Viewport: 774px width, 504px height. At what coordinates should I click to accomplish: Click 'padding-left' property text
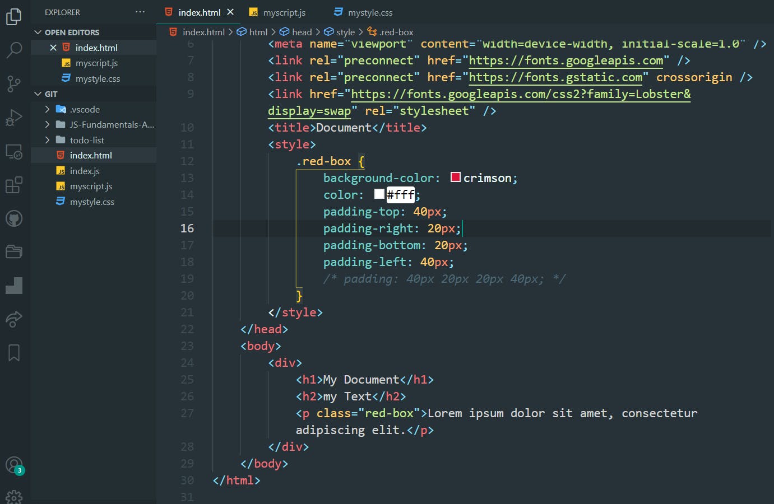(x=365, y=262)
